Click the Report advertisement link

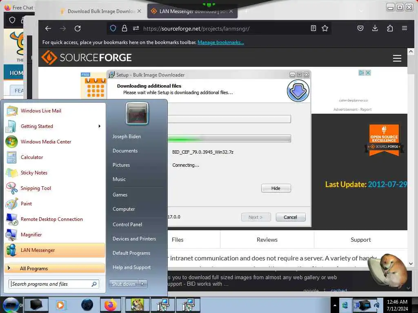[x=366, y=109]
